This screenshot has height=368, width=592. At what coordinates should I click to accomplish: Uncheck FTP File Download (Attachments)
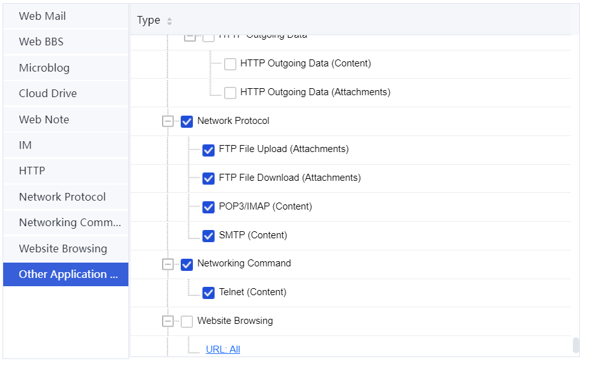[x=208, y=178]
